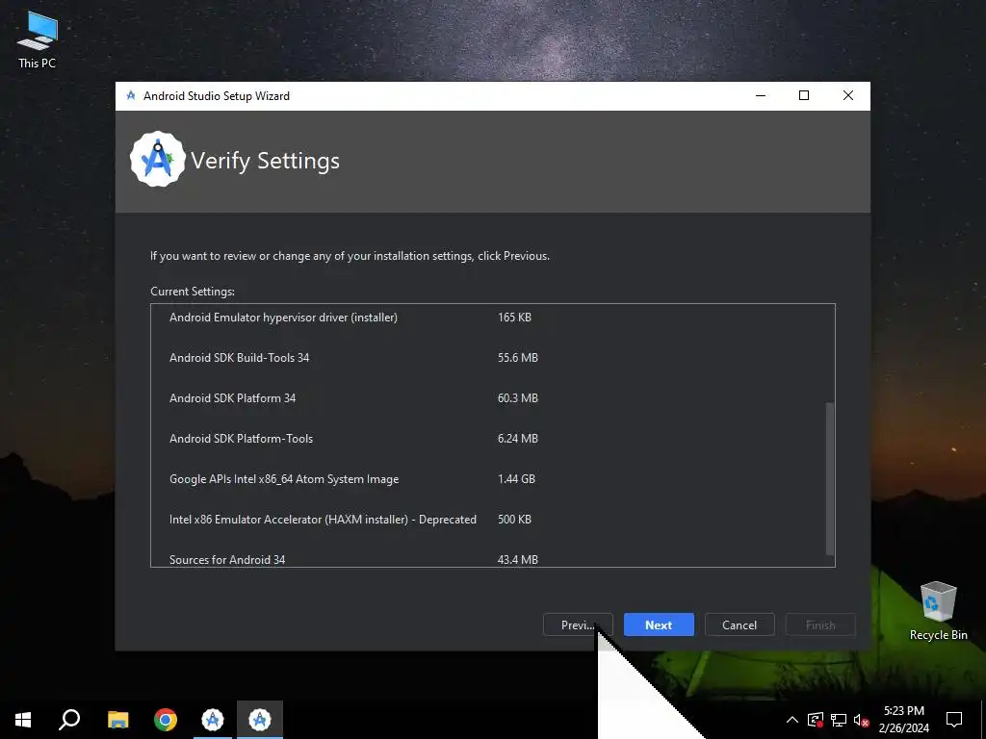986x739 pixels.
Task: Click the 165 KB size value
Action: click(x=514, y=318)
